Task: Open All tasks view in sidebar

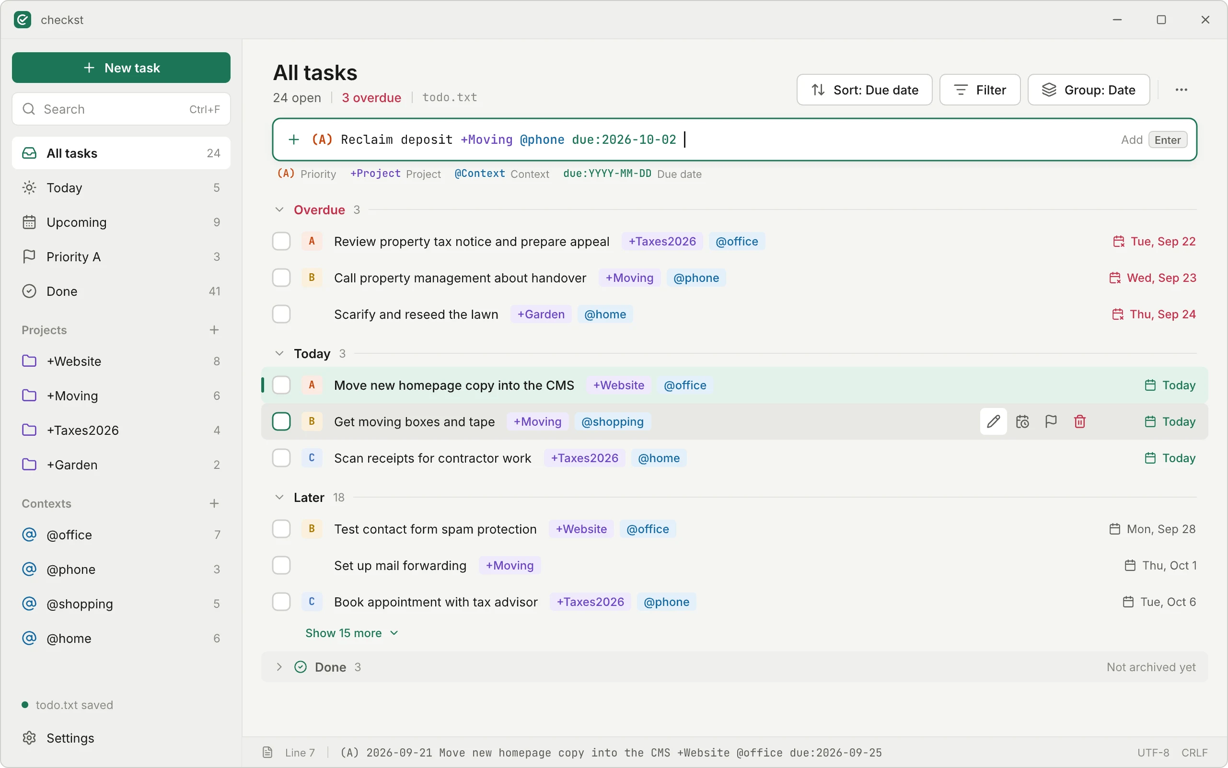Action: coord(121,153)
